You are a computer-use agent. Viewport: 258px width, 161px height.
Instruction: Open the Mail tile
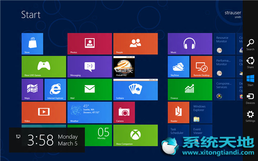[90, 89]
